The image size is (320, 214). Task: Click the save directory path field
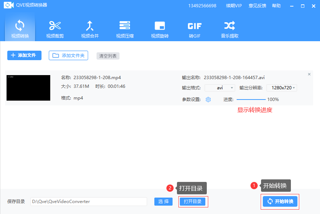point(89,202)
